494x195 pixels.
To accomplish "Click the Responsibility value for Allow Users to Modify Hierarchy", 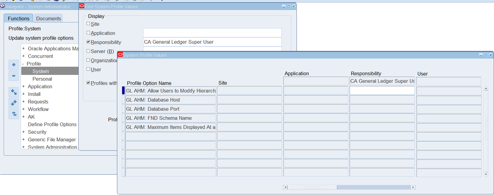I will [x=382, y=90].
